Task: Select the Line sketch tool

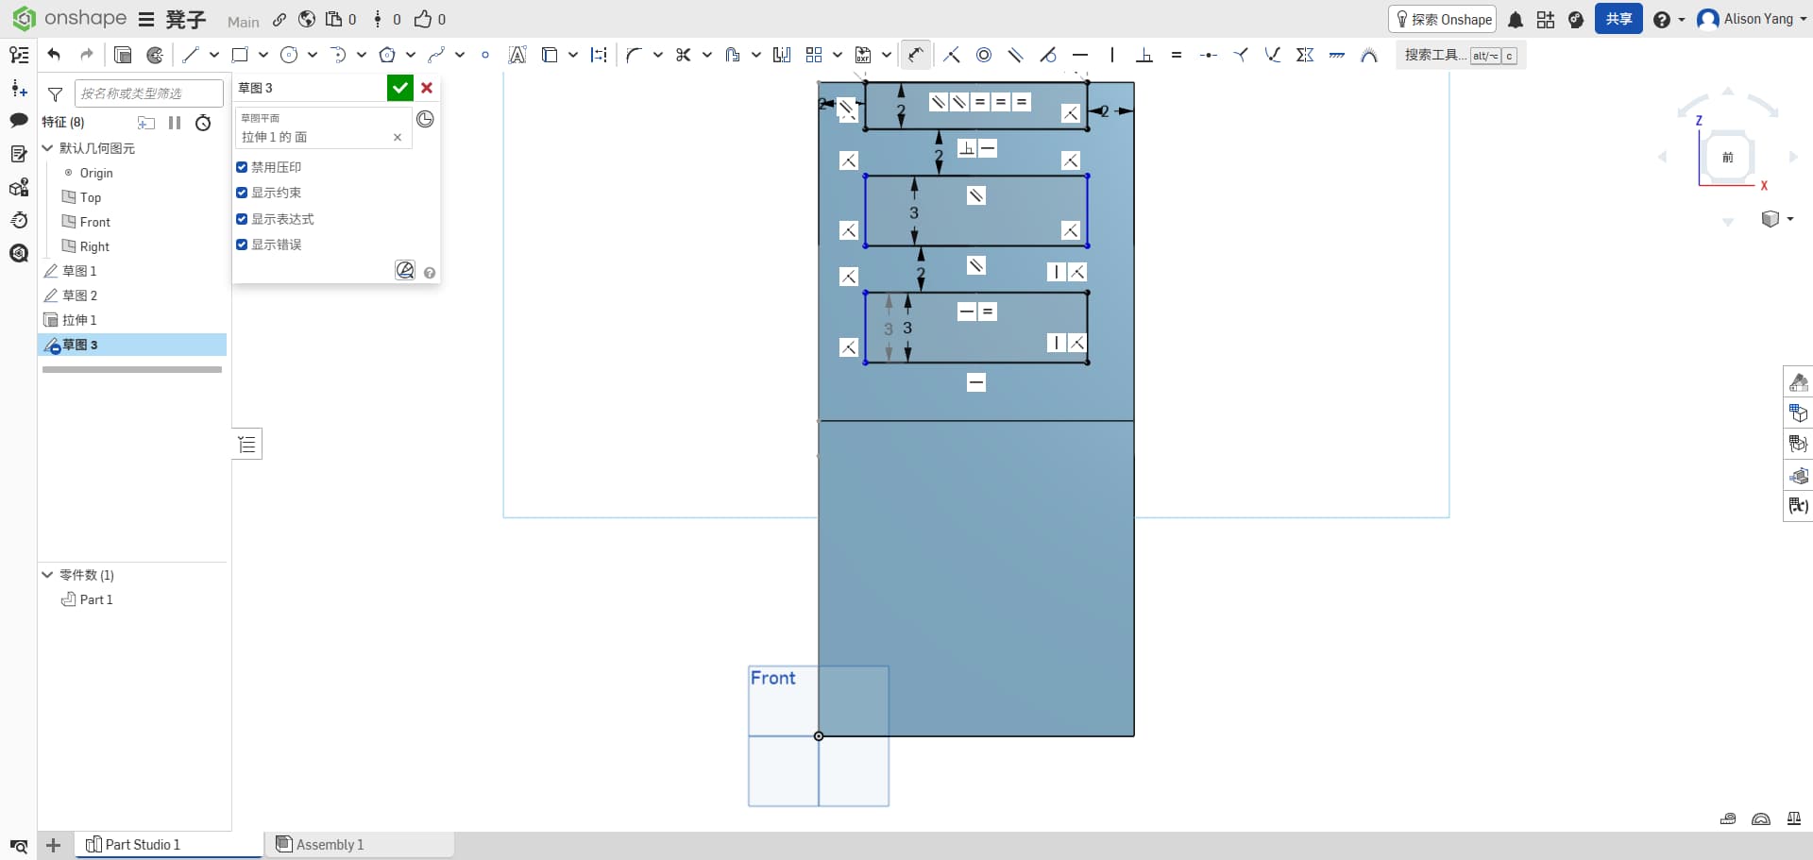Action: [191, 55]
